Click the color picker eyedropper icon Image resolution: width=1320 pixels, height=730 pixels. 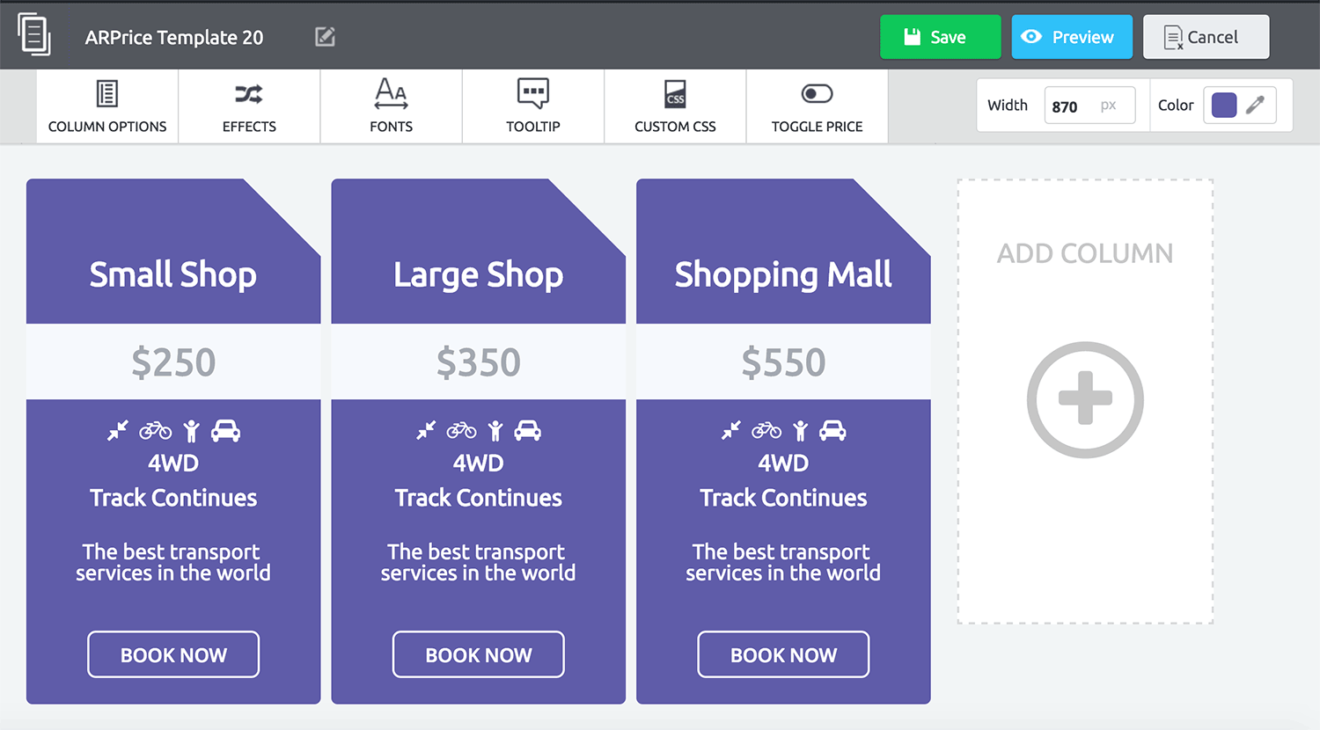coord(1256,106)
